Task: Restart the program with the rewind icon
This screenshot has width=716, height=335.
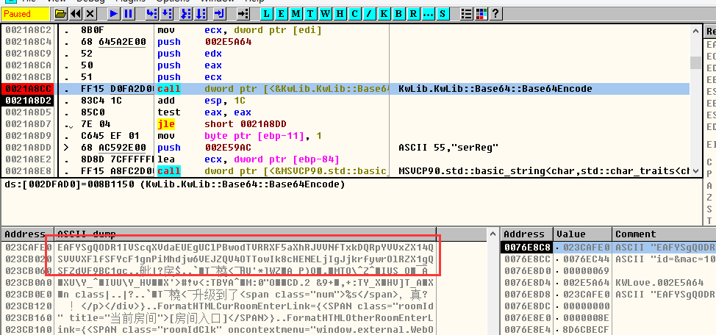Action: (x=75, y=14)
